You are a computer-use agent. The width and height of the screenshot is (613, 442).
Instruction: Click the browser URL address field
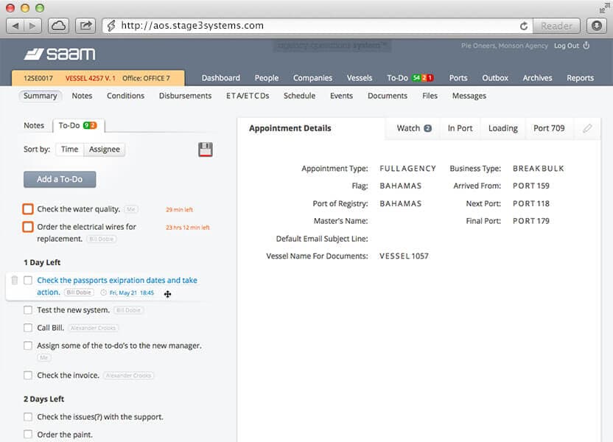pos(309,26)
